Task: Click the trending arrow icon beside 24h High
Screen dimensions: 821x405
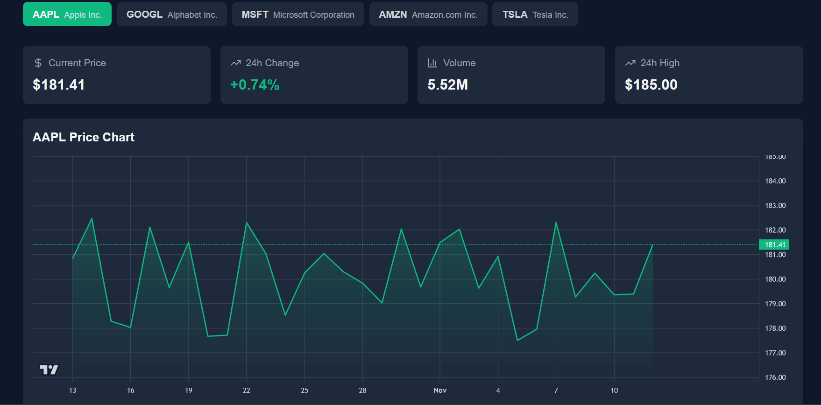Action: tap(630, 63)
